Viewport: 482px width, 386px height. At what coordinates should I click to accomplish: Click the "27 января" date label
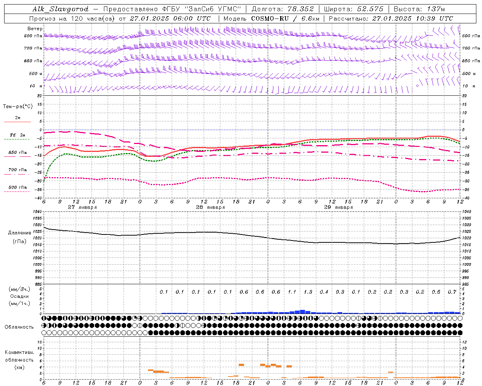82,207
